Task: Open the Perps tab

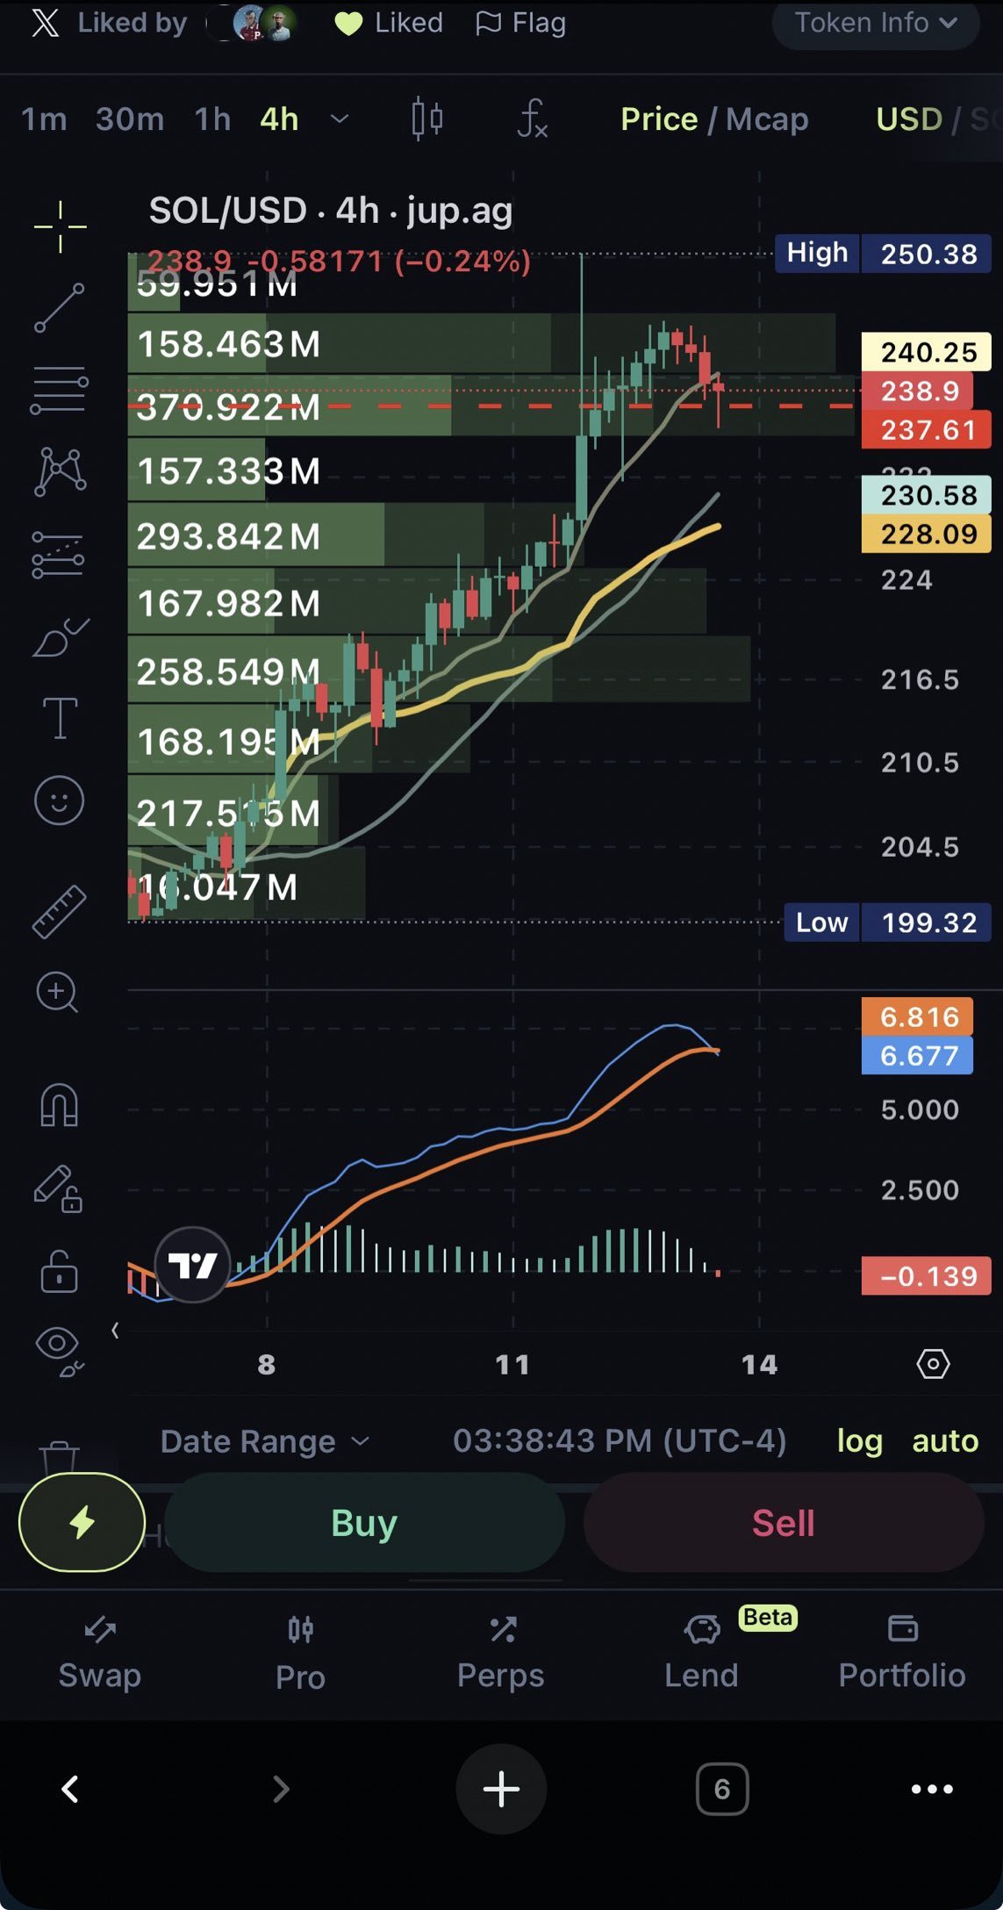Action: tap(501, 1654)
